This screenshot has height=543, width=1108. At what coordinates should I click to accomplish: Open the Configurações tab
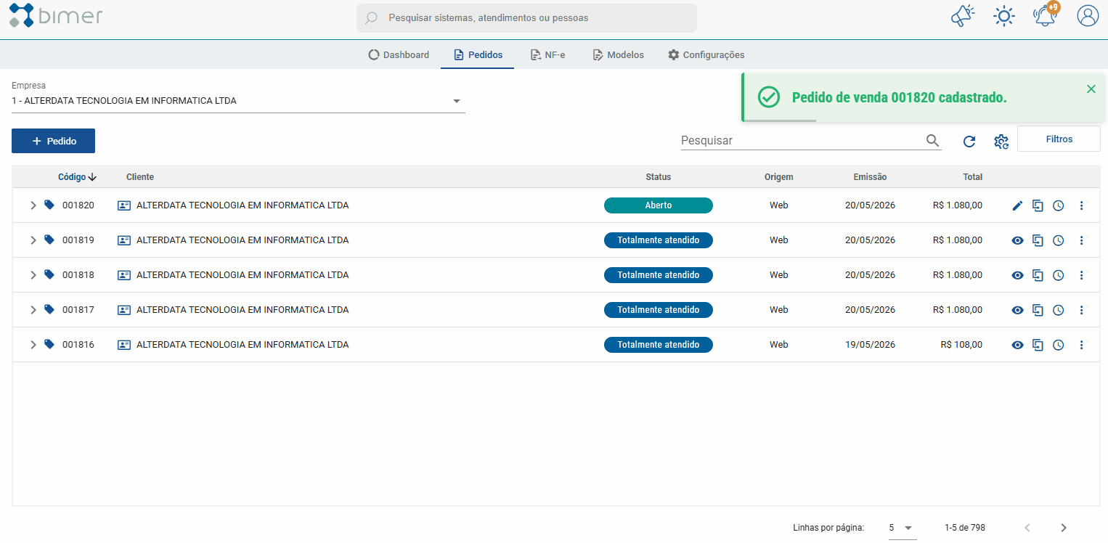tap(706, 54)
